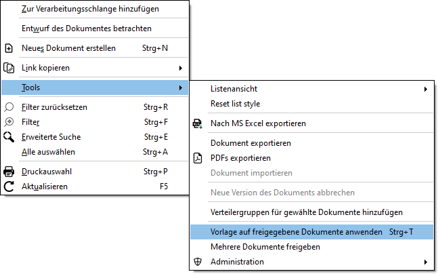Click the PDF icon beside PDFs exportieren
The width and height of the screenshot is (438, 274).
click(198, 158)
